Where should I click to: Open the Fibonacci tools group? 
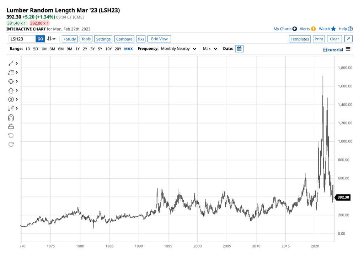click(x=11, y=72)
